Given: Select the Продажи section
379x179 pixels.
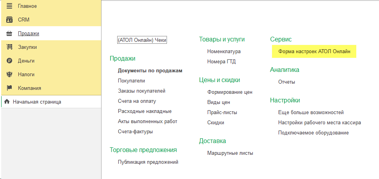Looking at the screenshot, I should tap(29, 34).
